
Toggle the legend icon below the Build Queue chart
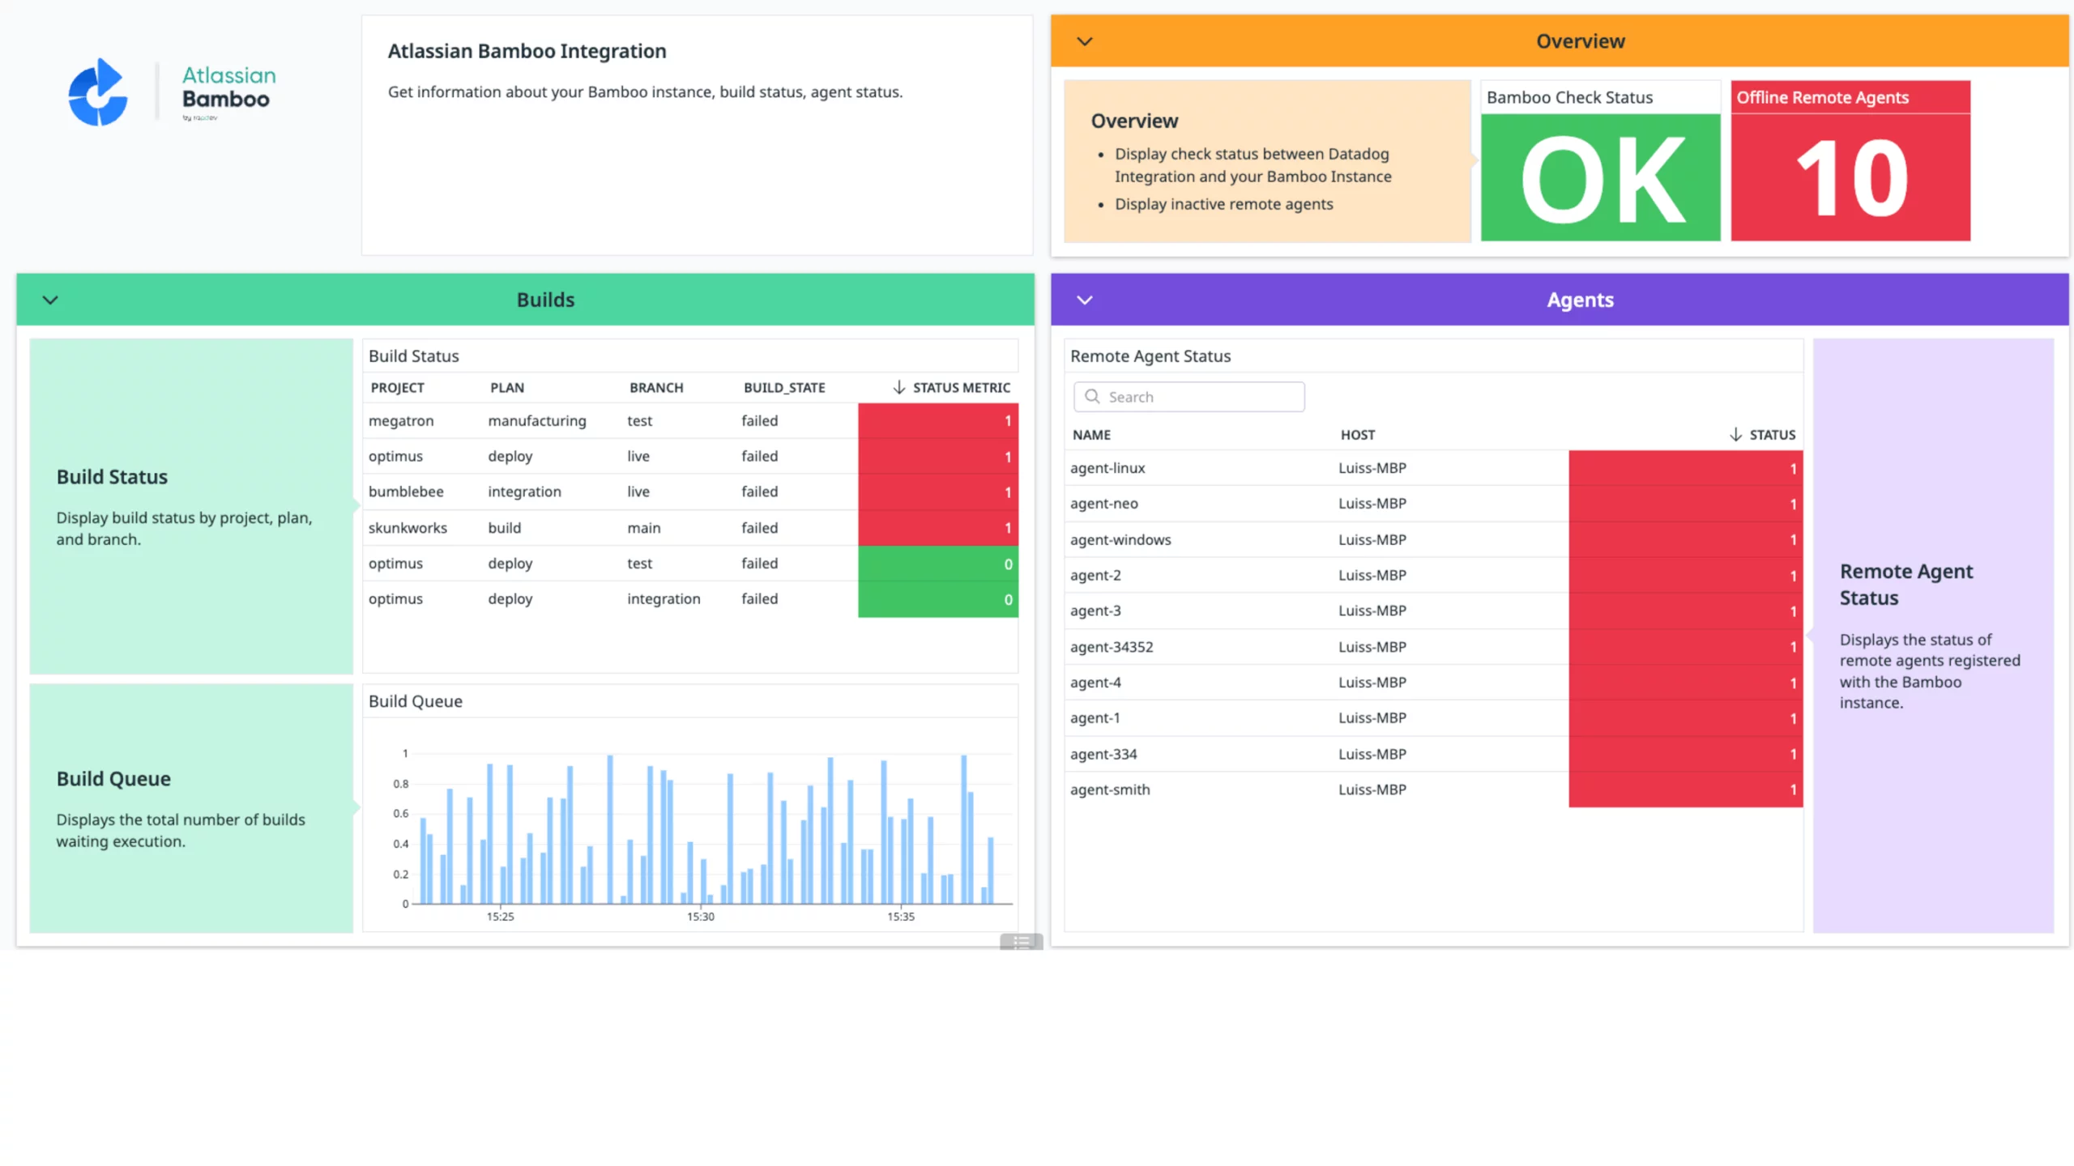1021,942
